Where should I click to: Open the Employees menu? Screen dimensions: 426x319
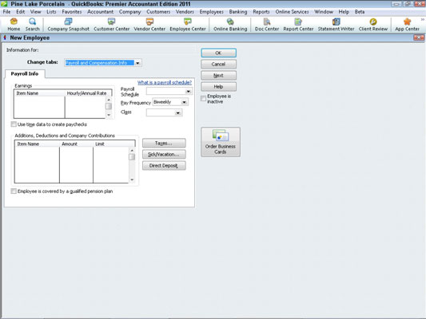211,12
